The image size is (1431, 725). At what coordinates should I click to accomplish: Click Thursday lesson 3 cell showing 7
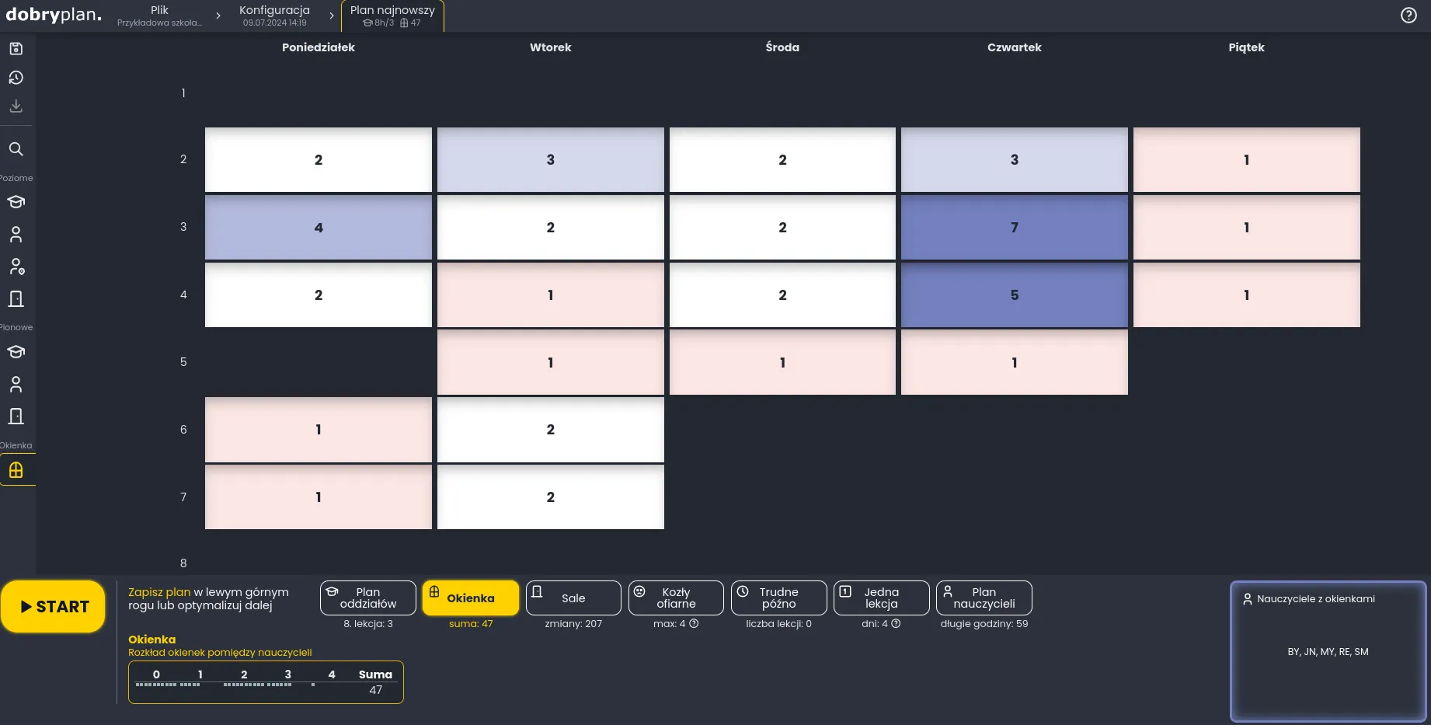[x=1014, y=227]
